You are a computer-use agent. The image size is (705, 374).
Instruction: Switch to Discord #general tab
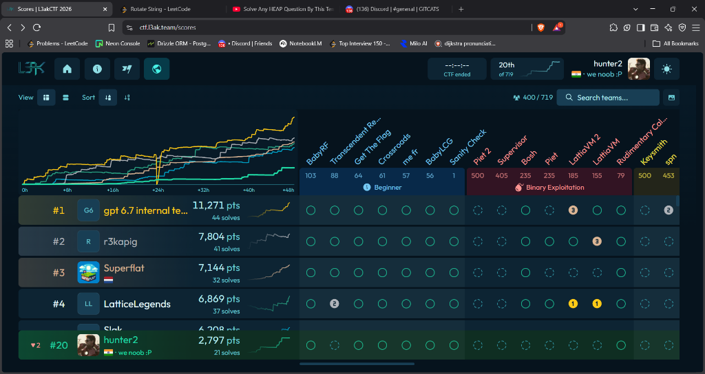pyautogui.click(x=396, y=9)
